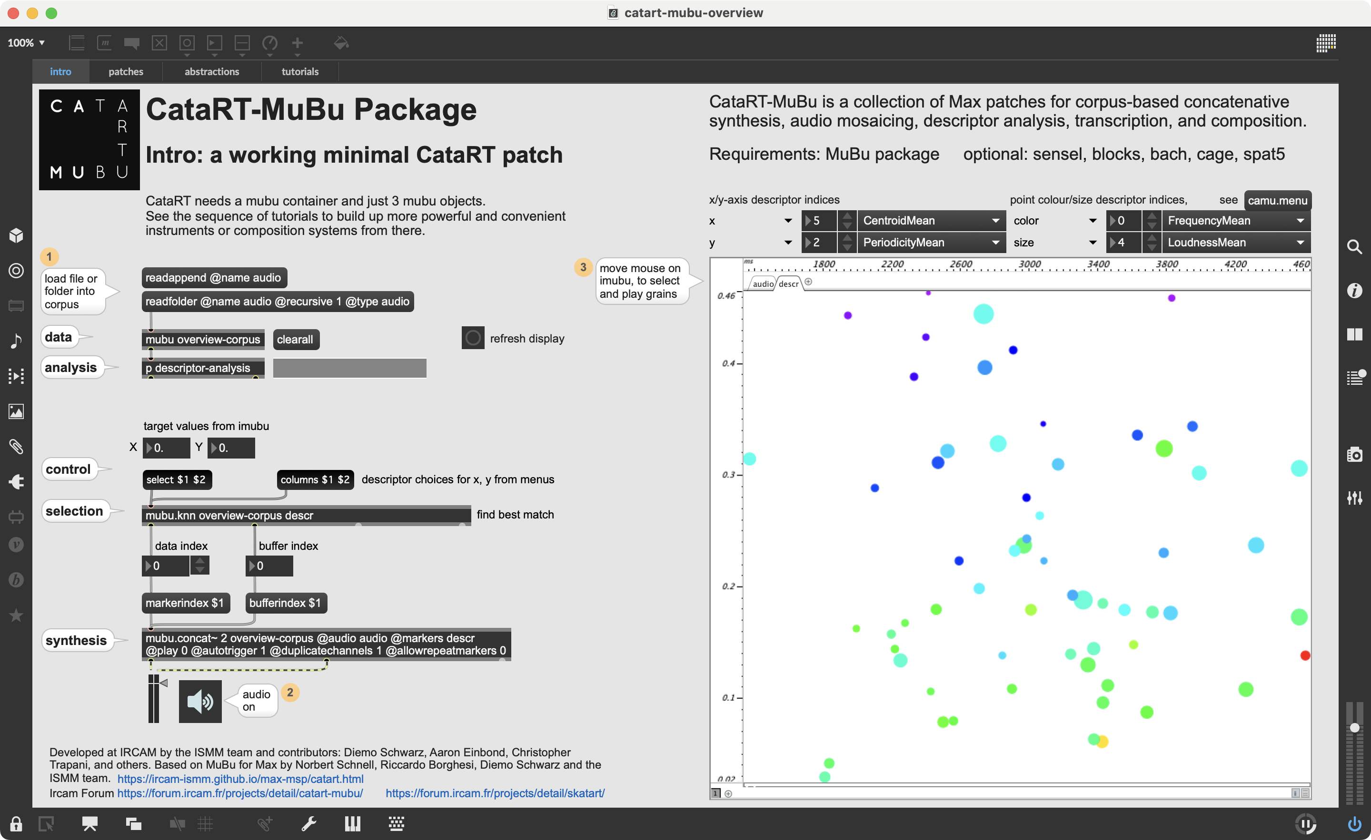The image size is (1371, 840).
Task: Click the data index number box
Action: pos(166,566)
